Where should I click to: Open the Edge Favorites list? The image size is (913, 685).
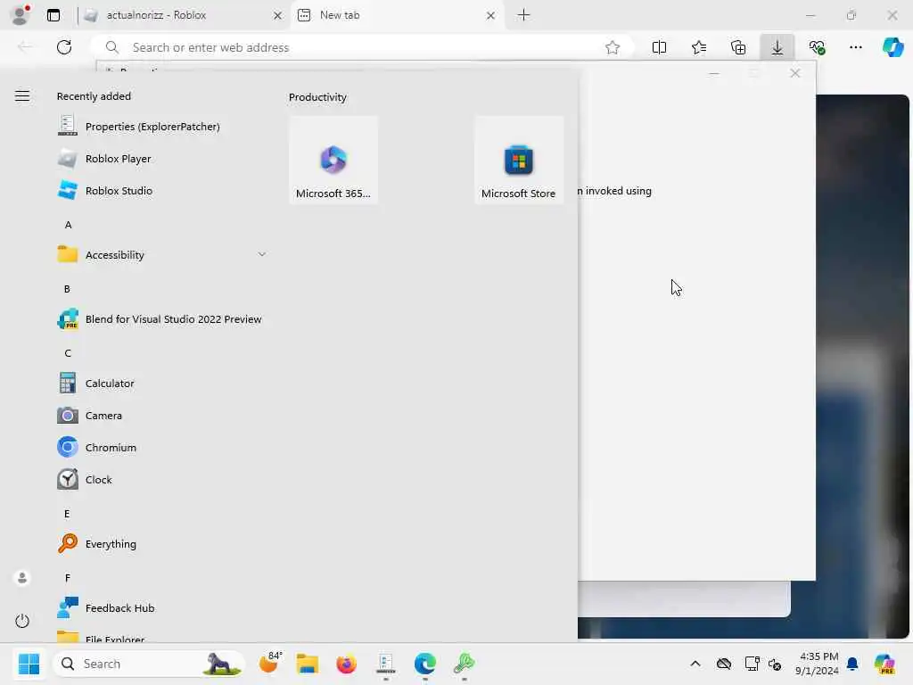(699, 47)
